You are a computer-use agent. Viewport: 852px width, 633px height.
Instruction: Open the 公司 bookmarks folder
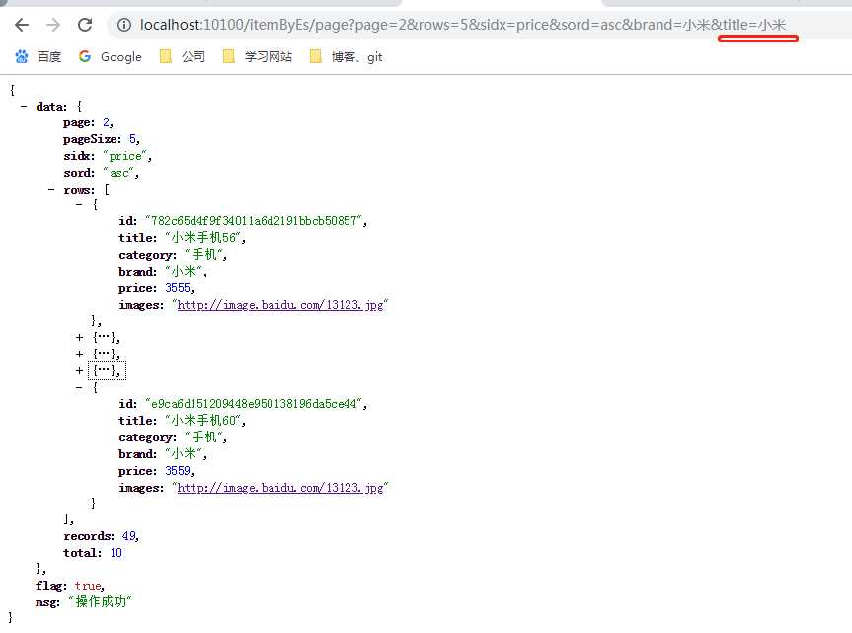[x=183, y=56]
